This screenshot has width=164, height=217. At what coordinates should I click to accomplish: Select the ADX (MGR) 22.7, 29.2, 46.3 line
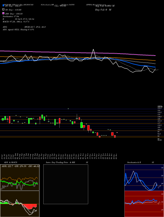click(x=24, y=27)
